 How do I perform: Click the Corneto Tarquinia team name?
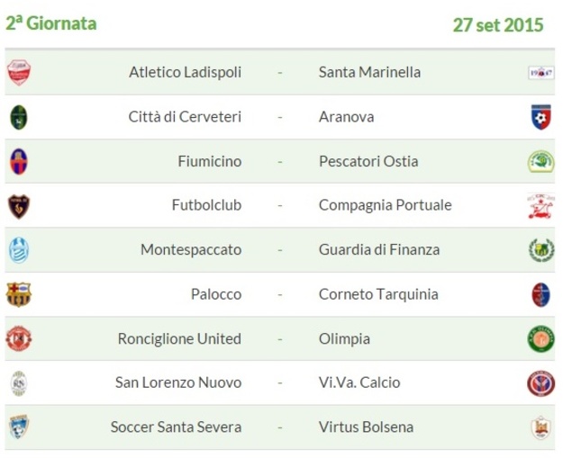pyautogui.click(x=378, y=294)
